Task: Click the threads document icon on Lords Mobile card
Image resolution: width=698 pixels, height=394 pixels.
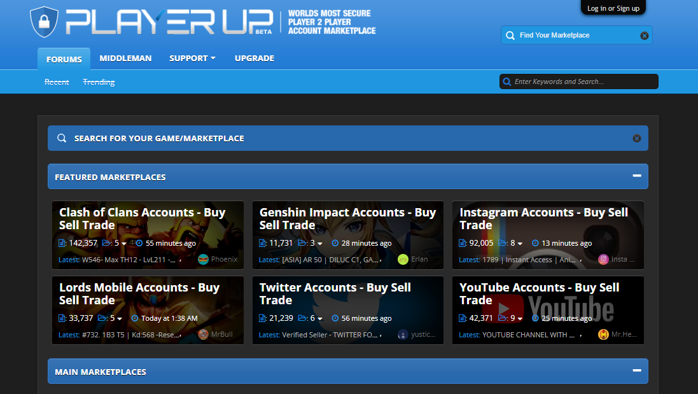Action: [x=62, y=318]
